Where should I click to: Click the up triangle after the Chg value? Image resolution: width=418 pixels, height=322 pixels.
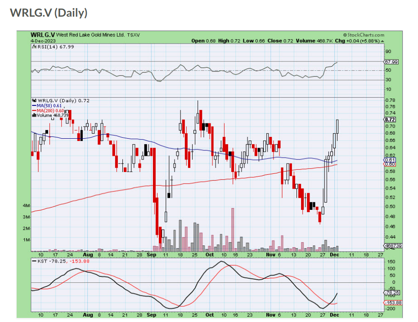[382, 41]
